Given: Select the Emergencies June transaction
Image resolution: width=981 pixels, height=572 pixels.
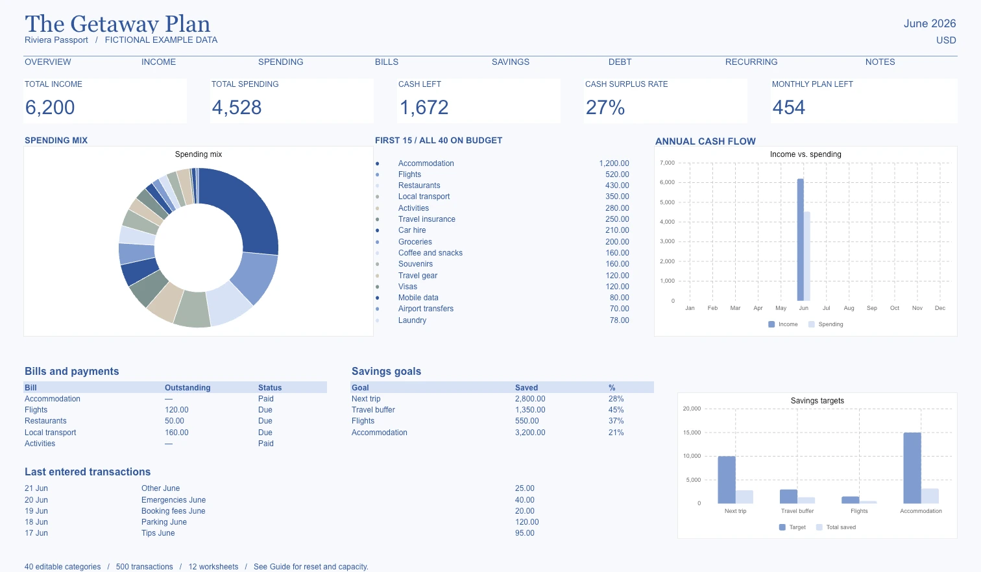Looking at the screenshot, I should (173, 500).
